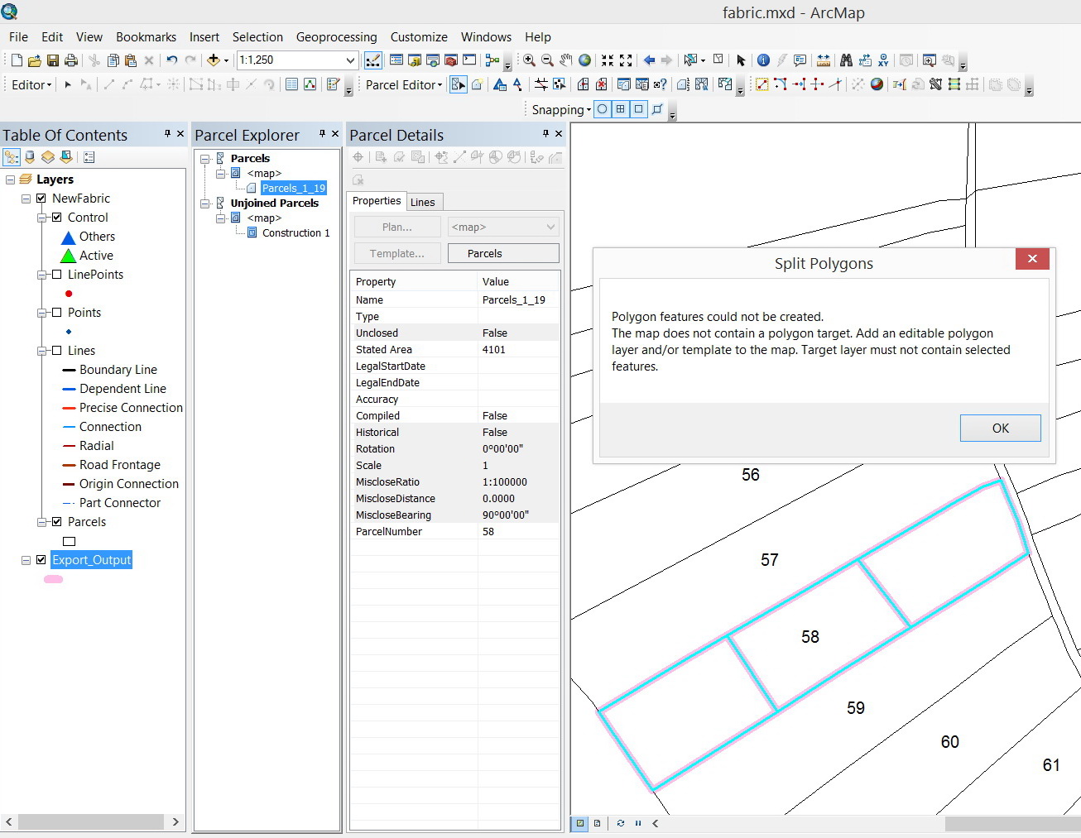
Task: Open the Measure tool
Action: point(823,60)
